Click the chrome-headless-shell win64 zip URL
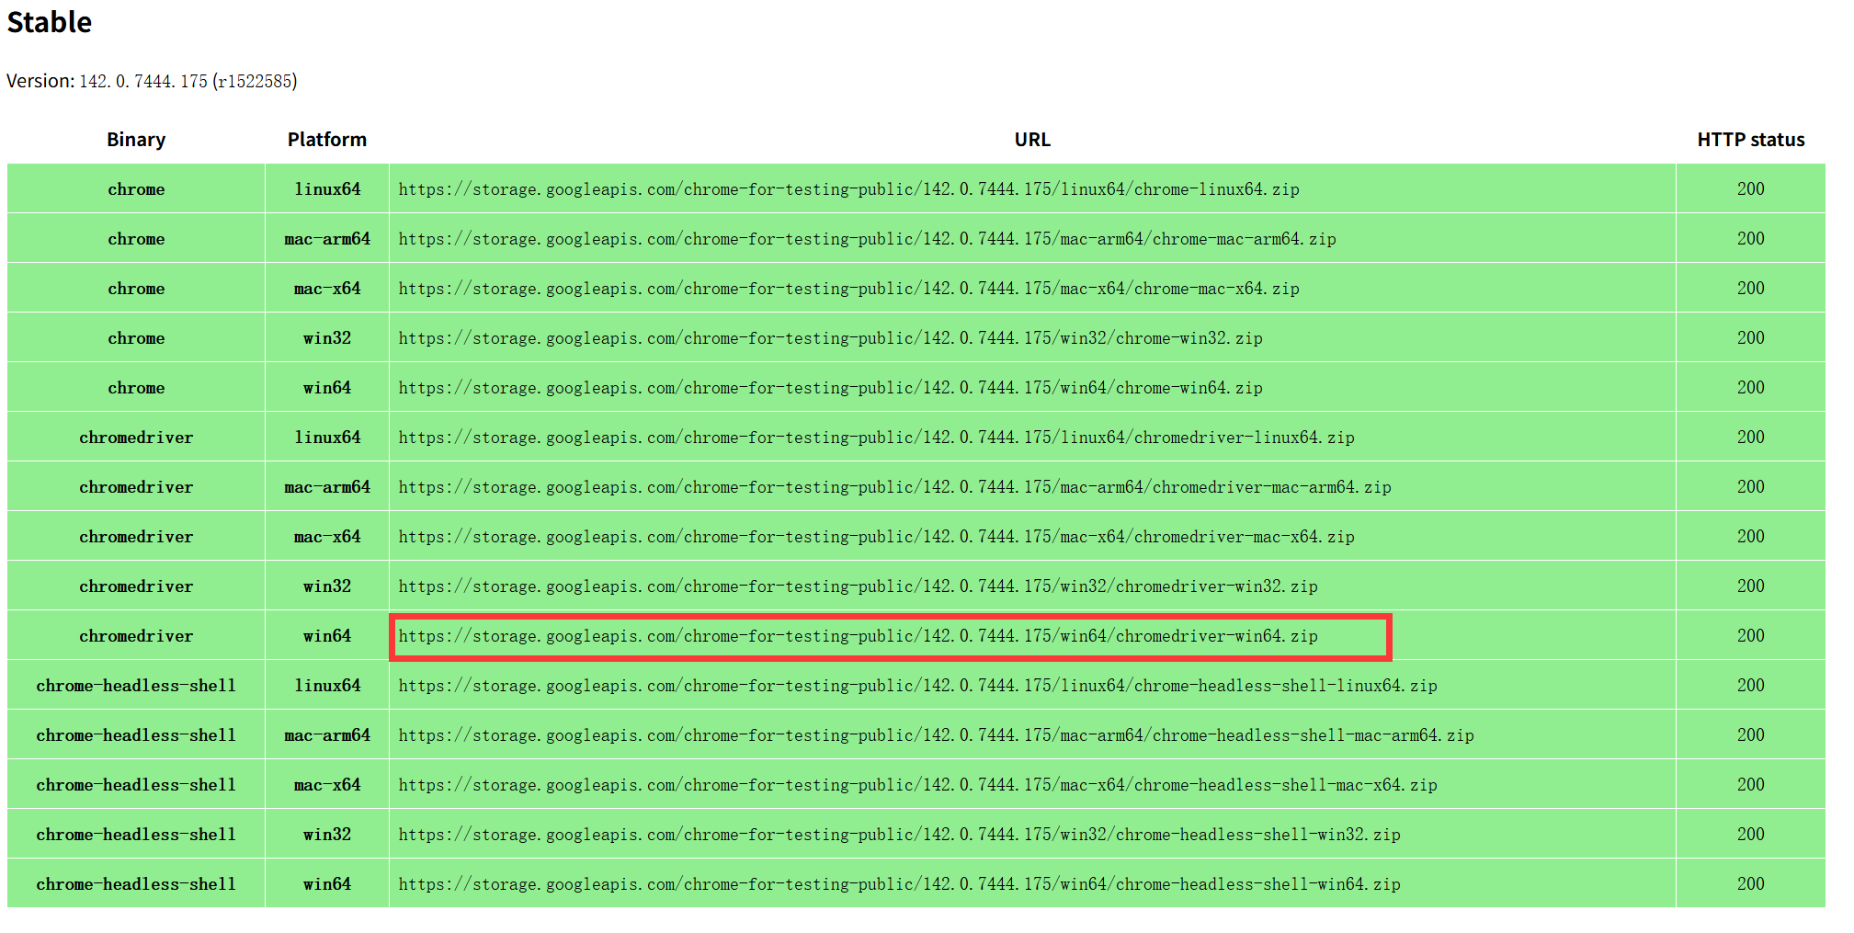 tap(899, 884)
